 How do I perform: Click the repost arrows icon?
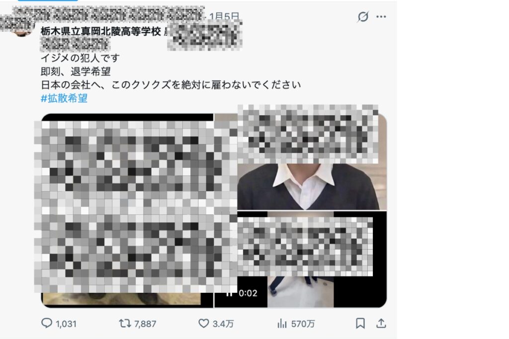[125, 323]
